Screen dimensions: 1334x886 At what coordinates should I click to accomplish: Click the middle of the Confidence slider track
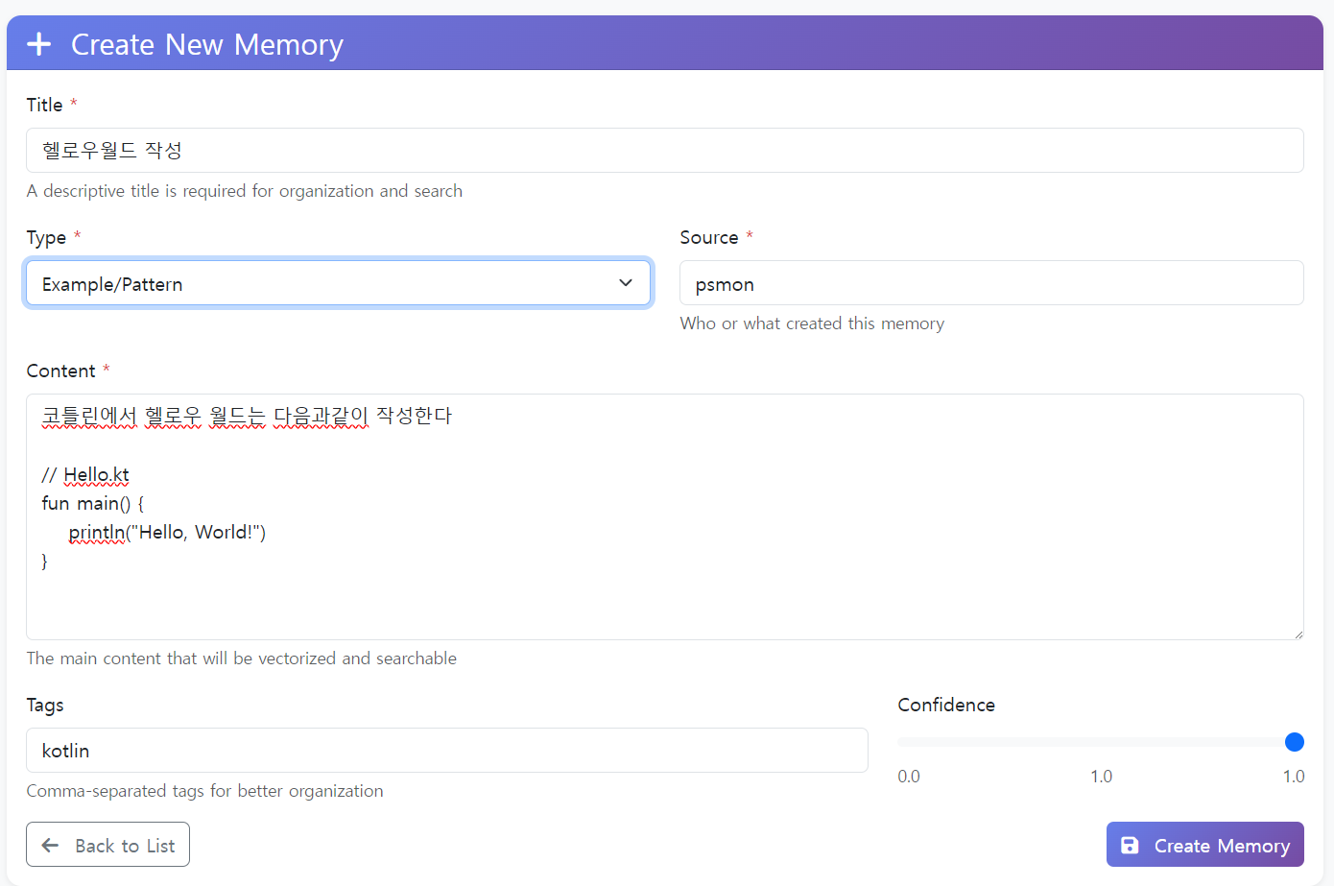(1095, 742)
